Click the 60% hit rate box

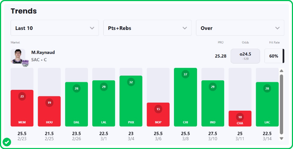(274, 56)
